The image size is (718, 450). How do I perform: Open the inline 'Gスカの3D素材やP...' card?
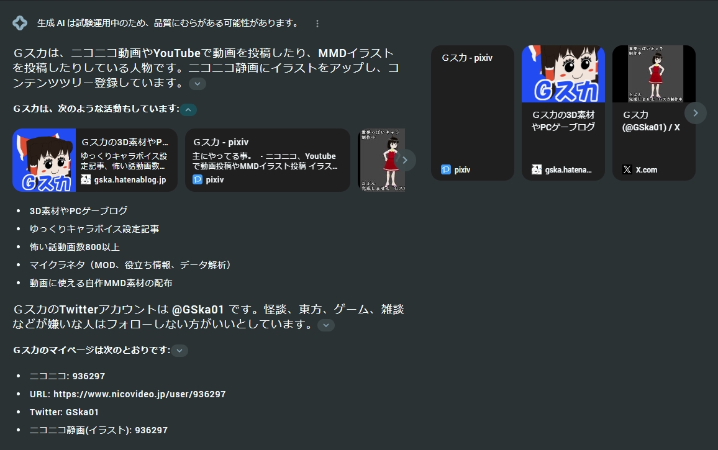click(x=95, y=160)
